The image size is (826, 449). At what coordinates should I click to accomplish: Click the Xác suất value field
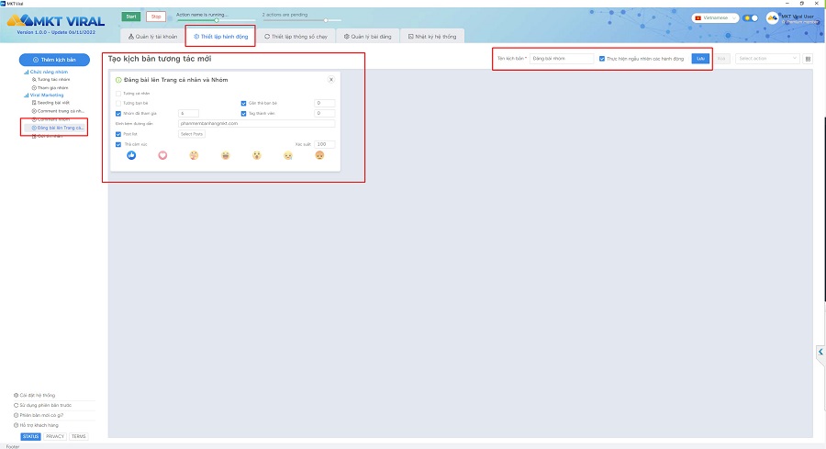[x=325, y=144]
